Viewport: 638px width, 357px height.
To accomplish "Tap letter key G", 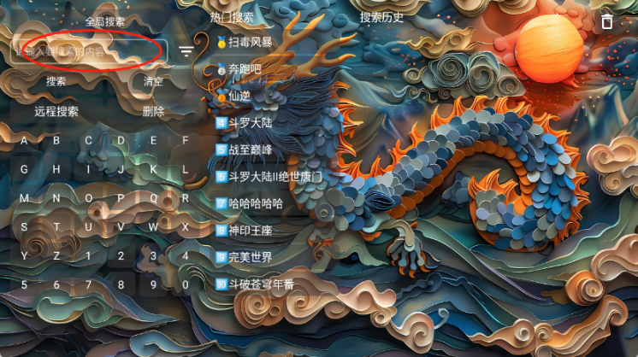I will click(x=24, y=169).
